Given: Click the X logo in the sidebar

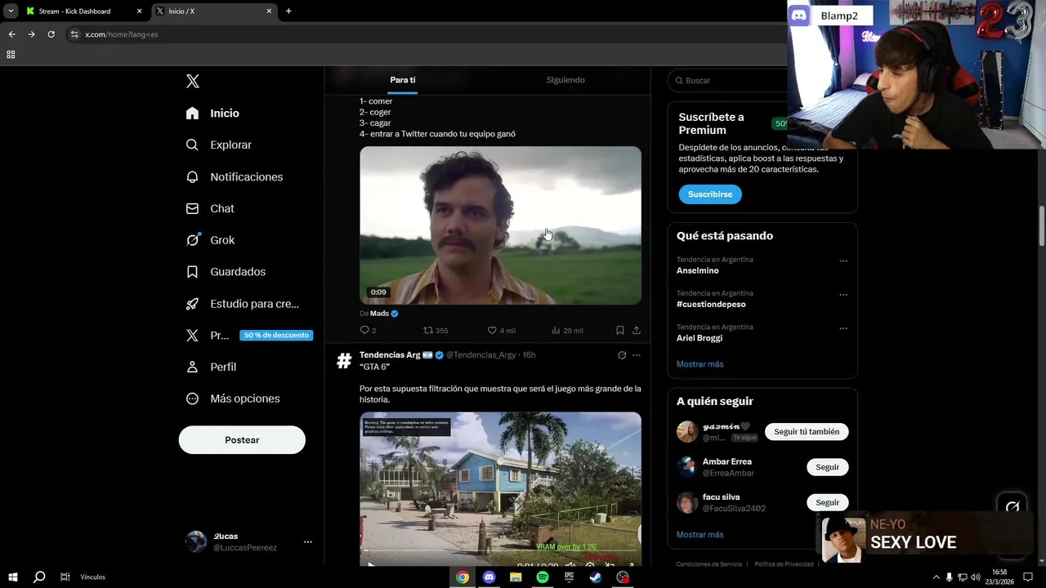Looking at the screenshot, I should (193, 81).
